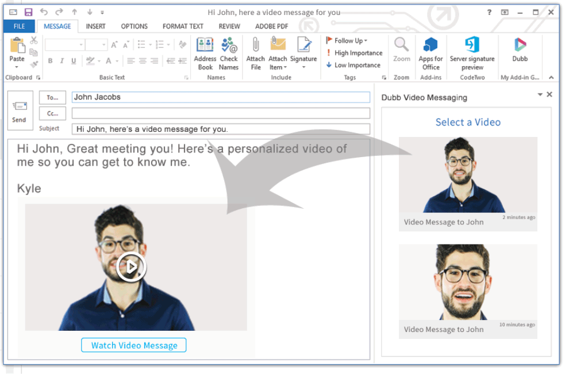Click the Help question mark icon
The width and height of the screenshot is (569, 374).
[x=489, y=12]
